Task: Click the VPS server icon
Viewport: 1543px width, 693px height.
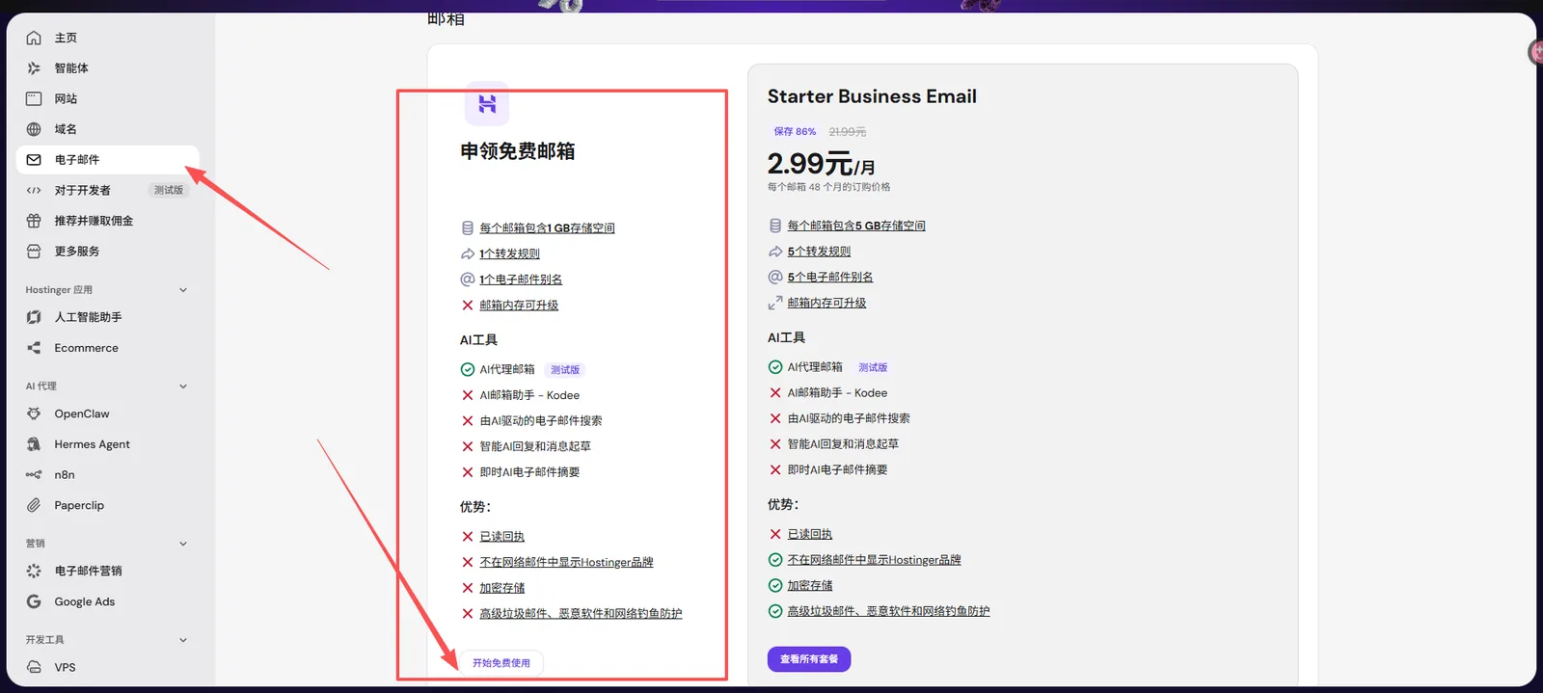Action: click(x=34, y=667)
